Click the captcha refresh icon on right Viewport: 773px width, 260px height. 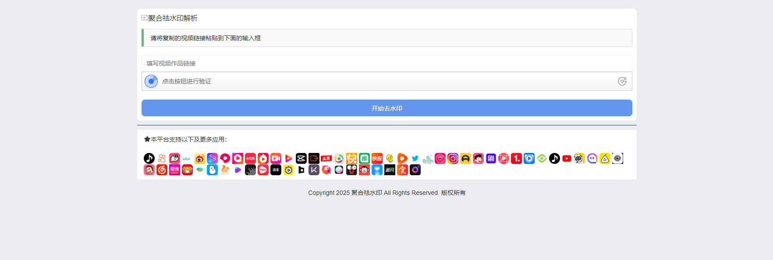tap(622, 81)
